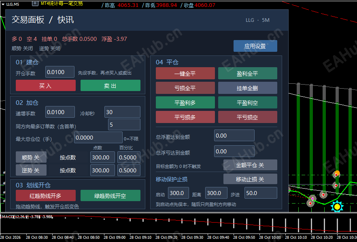Click the orange circle marker on the chart
Screen dimensions: 357x242
pos(337,173)
